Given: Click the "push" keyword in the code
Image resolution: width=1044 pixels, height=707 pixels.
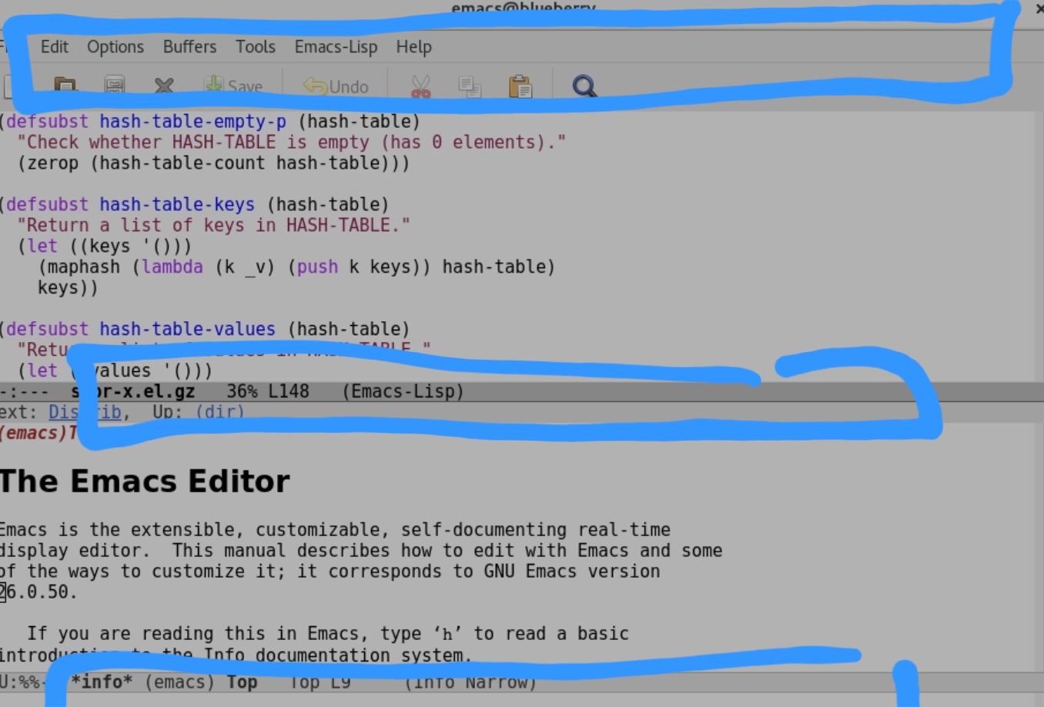Looking at the screenshot, I should (x=317, y=267).
